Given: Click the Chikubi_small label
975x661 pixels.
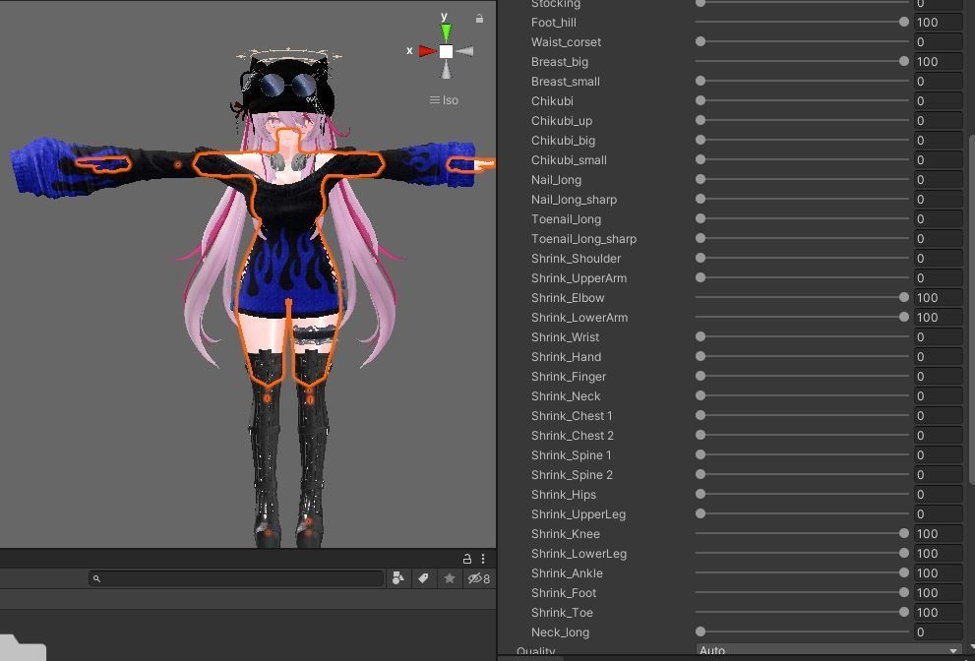Looking at the screenshot, I should [569, 159].
